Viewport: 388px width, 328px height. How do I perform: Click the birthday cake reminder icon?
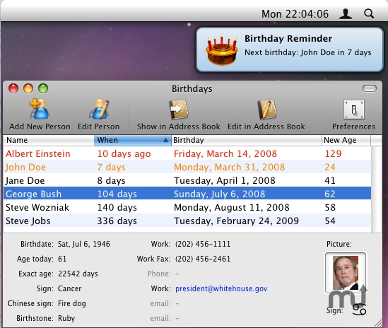click(x=222, y=49)
